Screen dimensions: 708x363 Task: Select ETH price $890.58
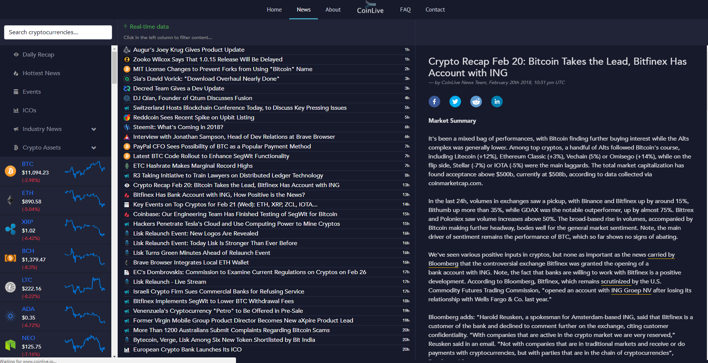click(32, 202)
